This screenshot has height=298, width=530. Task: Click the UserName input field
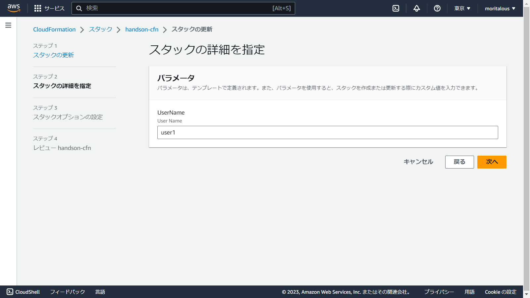(327, 132)
